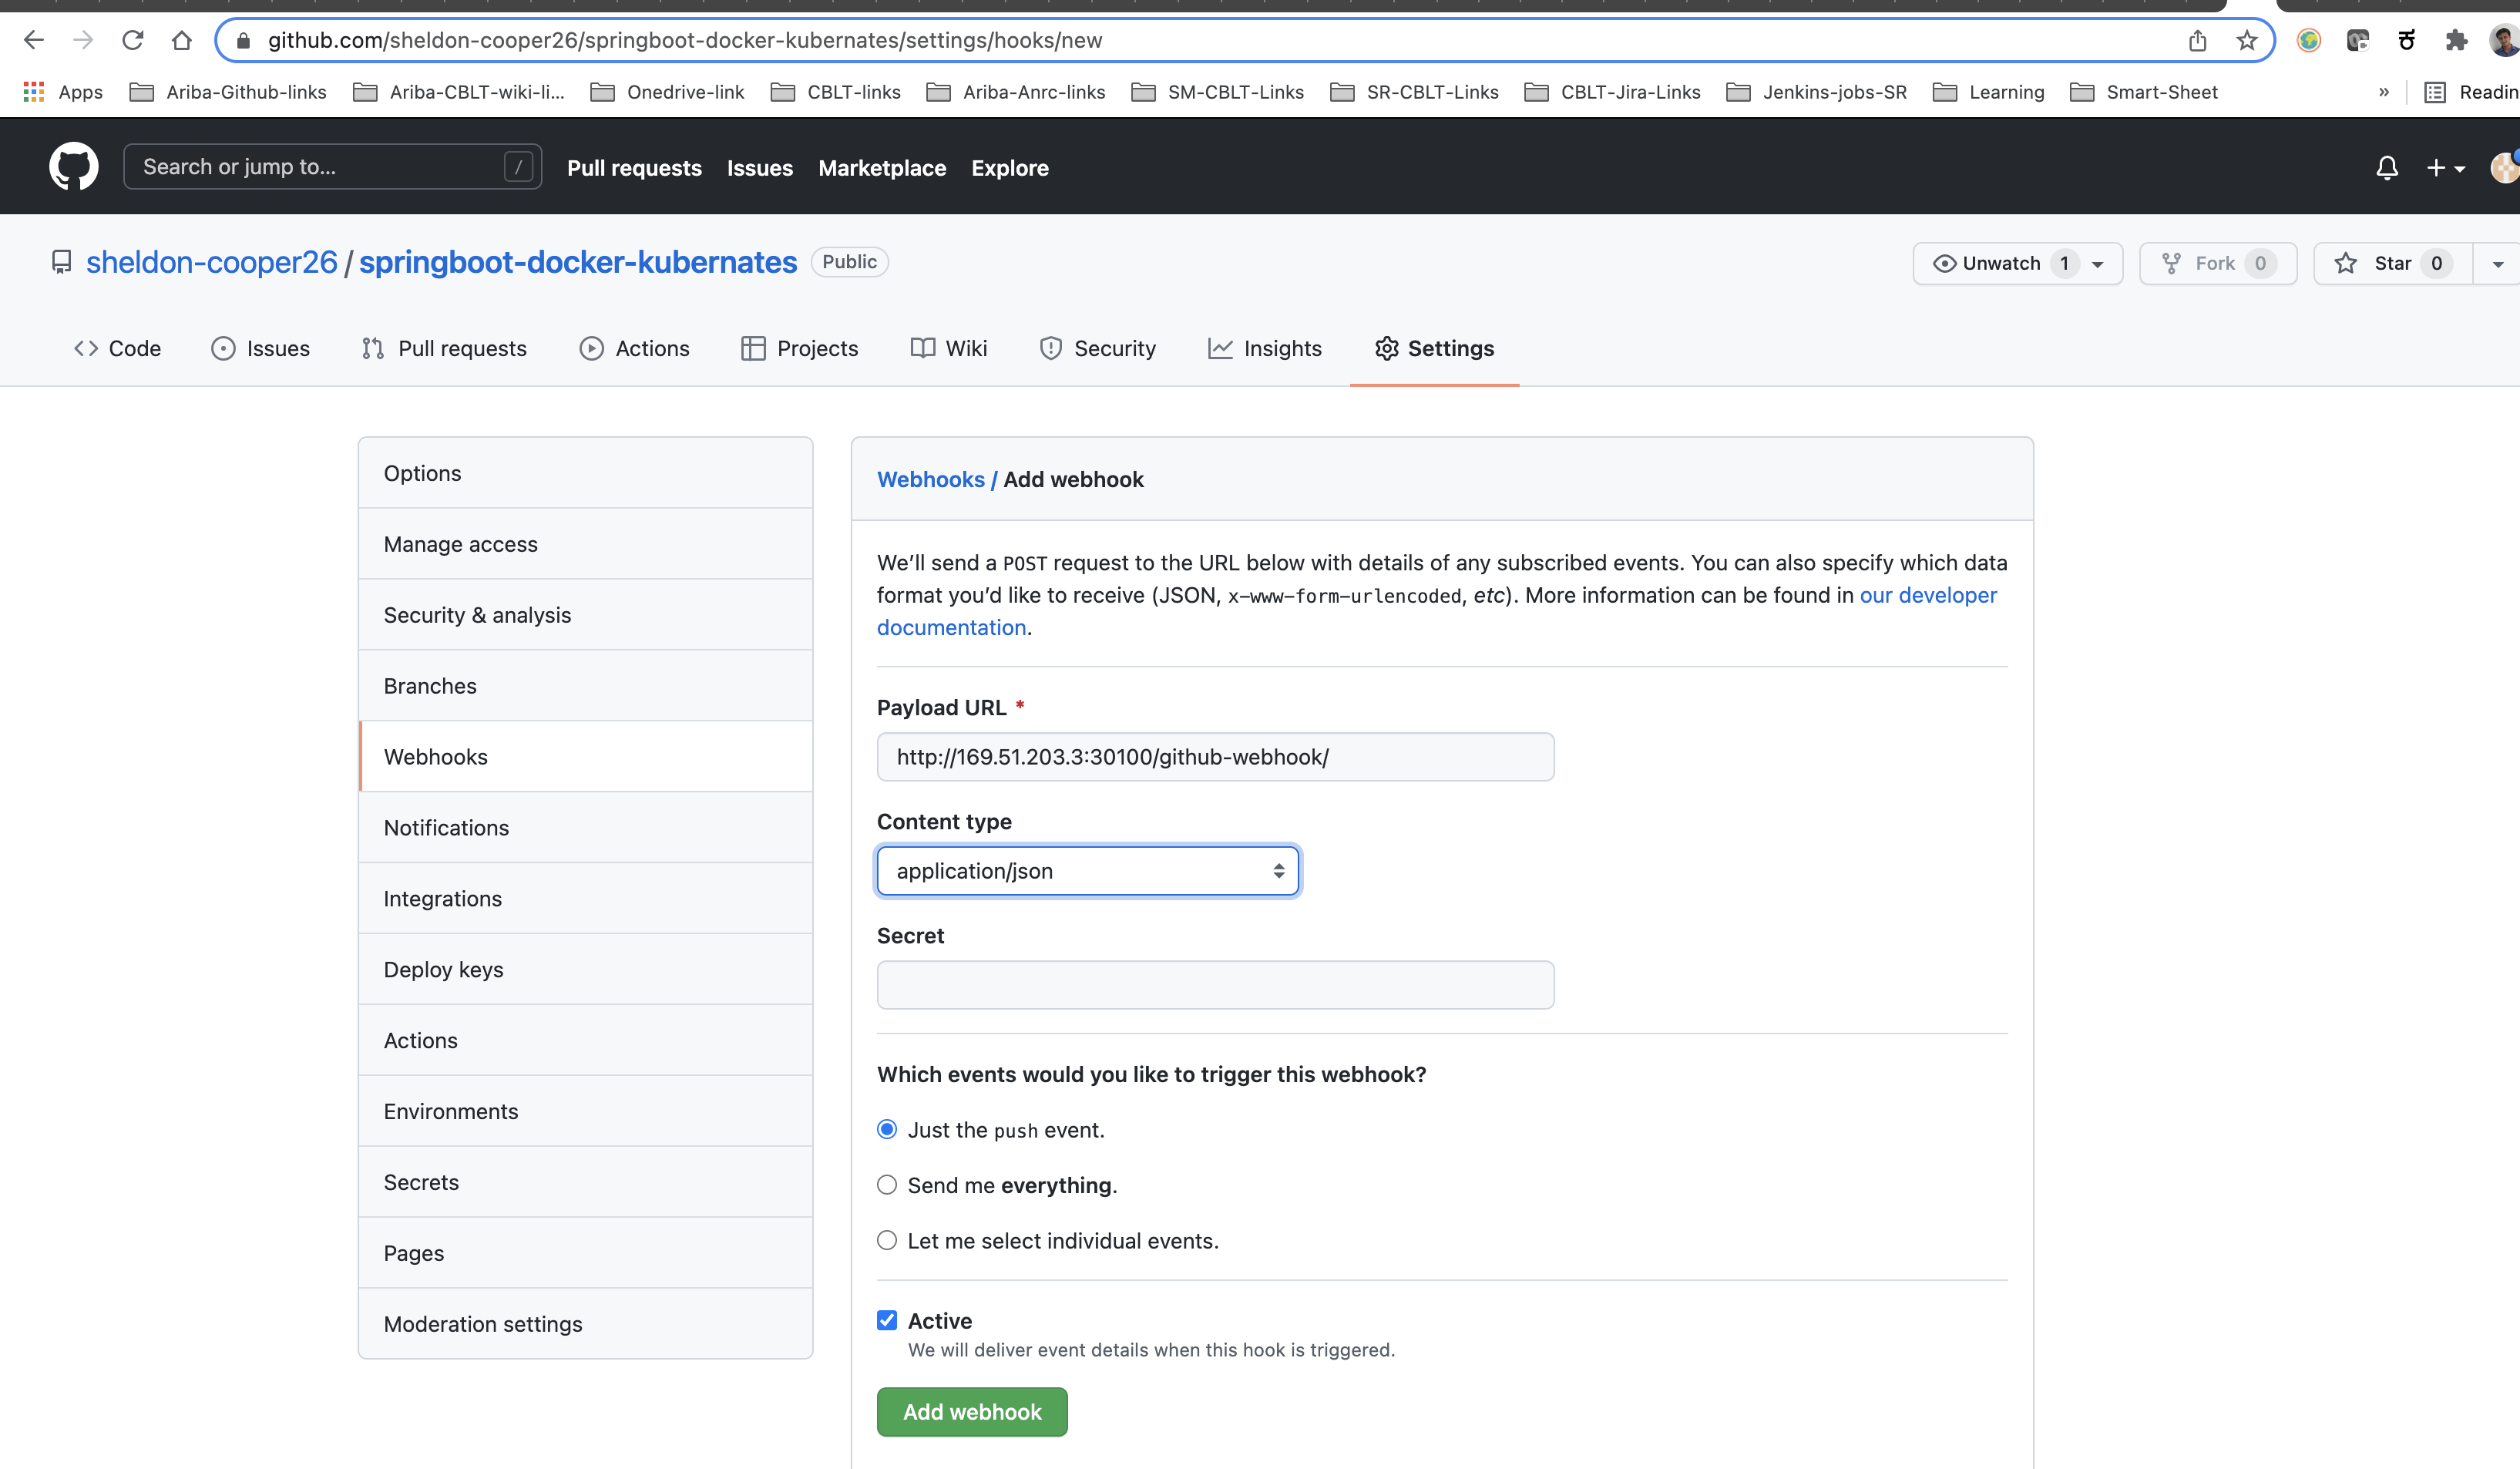Switch to the Insights tab
2520x1469 pixels.
(1265, 348)
